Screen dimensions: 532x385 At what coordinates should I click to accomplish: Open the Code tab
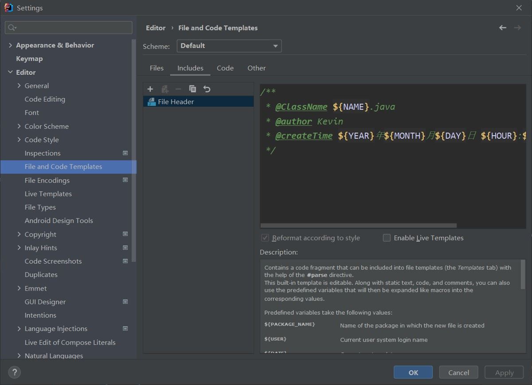[x=225, y=68]
